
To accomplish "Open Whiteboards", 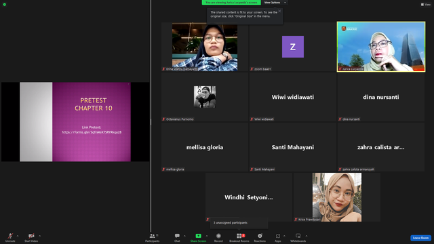I will point(298,237).
